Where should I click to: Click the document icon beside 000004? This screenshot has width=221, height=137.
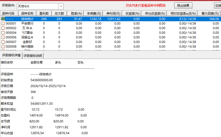pos(3,33)
